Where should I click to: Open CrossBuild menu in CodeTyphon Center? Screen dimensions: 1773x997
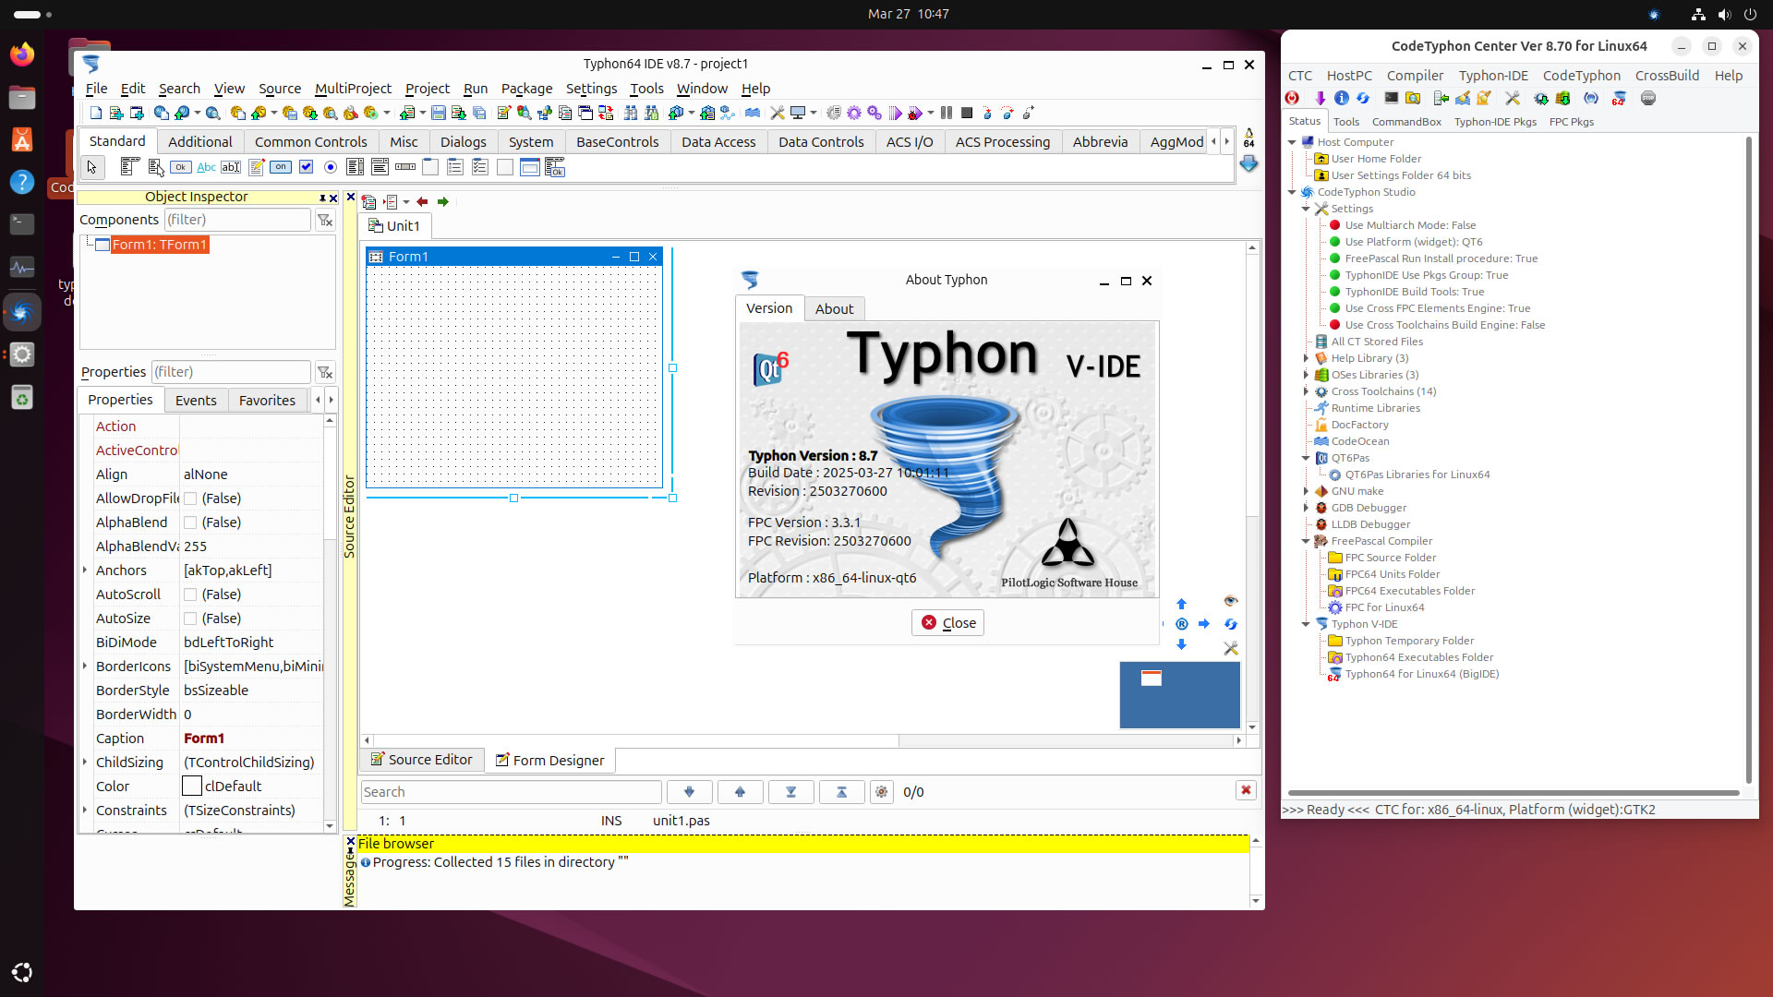point(1667,76)
